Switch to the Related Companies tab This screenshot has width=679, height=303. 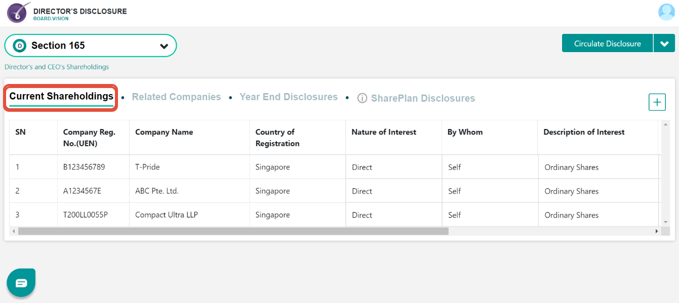[176, 97]
